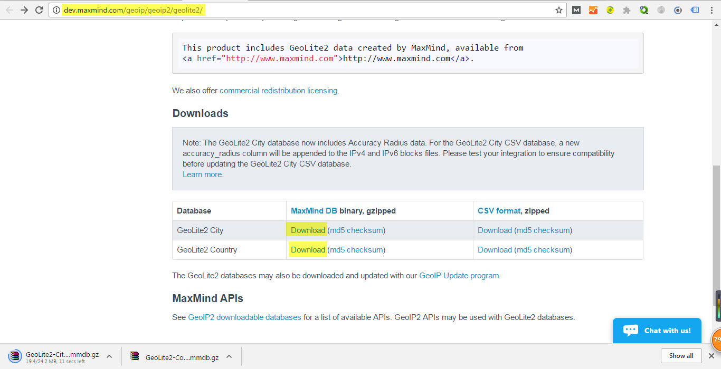The image size is (721, 369).
Task: Open the gray puzzle piece extension
Action: coord(627,10)
